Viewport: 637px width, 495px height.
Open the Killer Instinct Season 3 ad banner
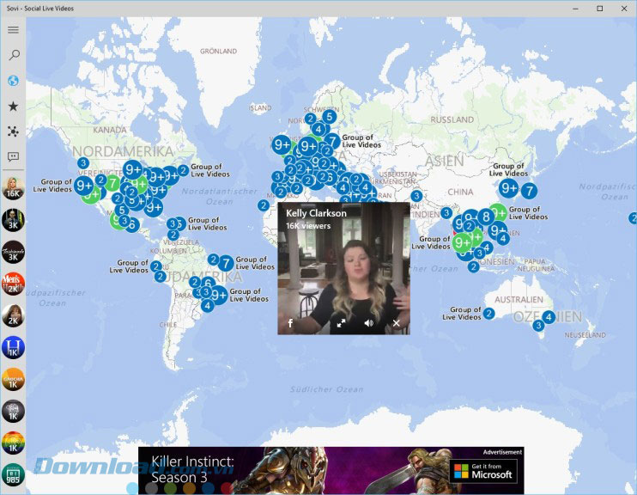point(331,471)
